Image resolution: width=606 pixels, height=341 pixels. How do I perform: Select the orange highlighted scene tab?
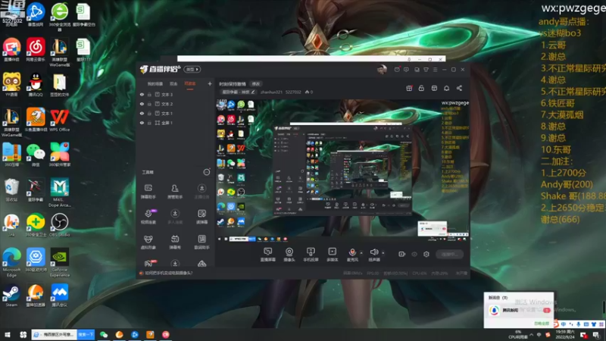click(190, 84)
